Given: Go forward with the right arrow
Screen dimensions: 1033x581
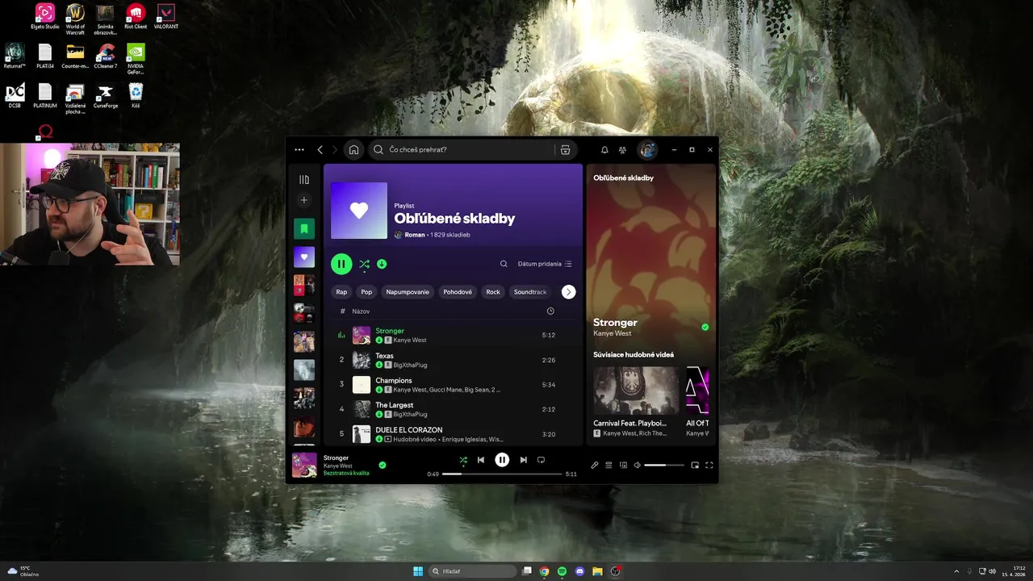Looking at the screenshot, I should [x=335, y=149].
